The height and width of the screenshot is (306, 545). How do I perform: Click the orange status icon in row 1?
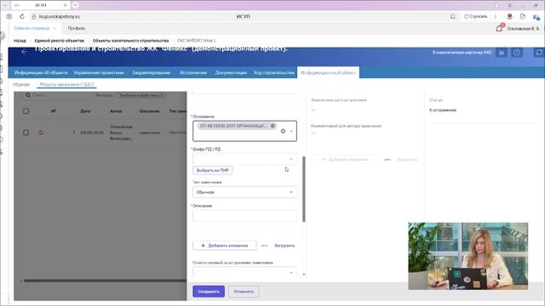tap(41, 133)
